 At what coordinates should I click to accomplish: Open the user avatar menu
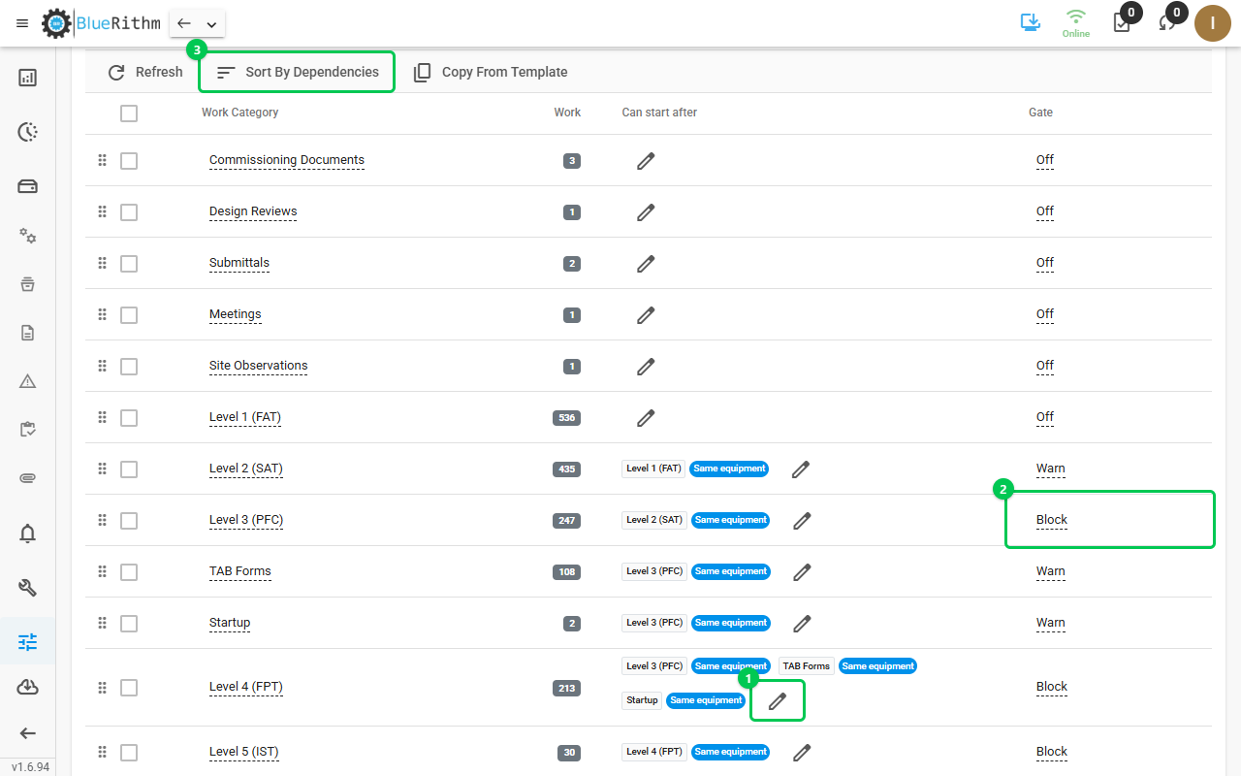pos(1212,23)
